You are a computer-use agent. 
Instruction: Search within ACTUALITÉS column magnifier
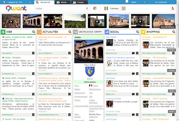tap(70, 32)
